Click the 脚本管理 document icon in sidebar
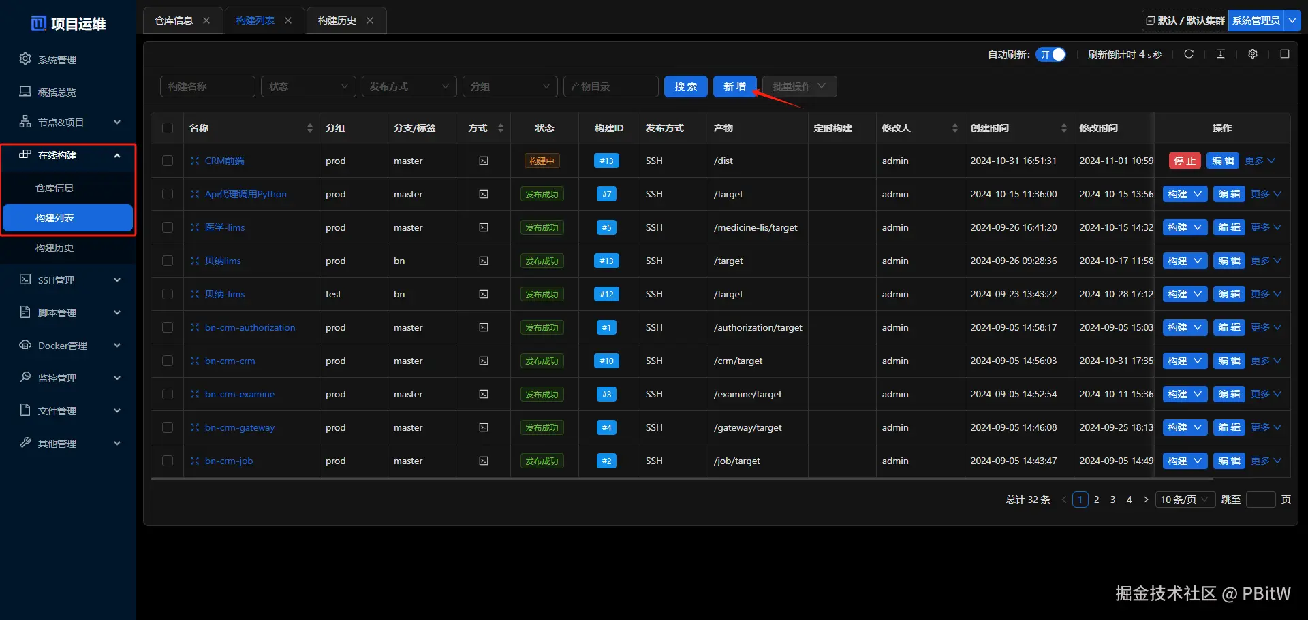The height and width of the screenshot is (620, 1308). tap(25, 312)
